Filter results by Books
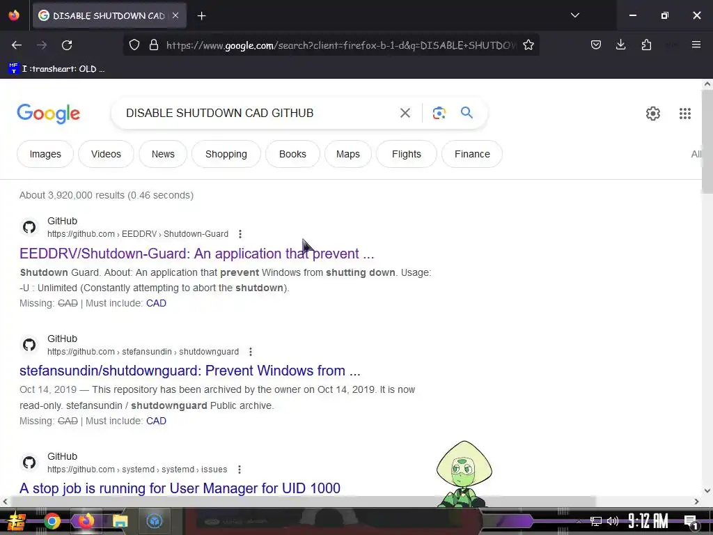713x535 pixels. 292,154
